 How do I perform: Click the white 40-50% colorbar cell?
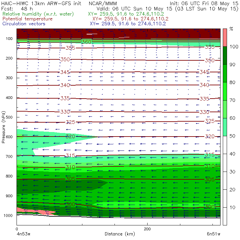225,145
